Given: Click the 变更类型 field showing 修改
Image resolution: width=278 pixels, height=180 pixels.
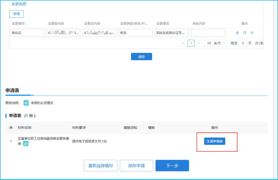Looking at the screenshot, I should [136, 33].
